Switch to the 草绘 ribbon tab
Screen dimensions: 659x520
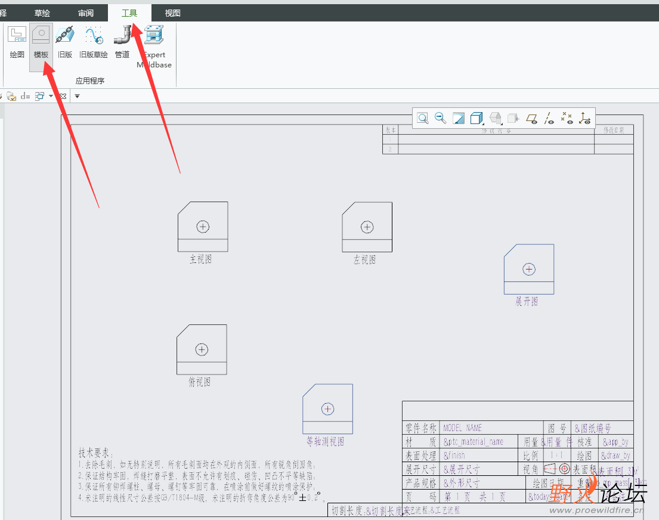click(42, 13)
